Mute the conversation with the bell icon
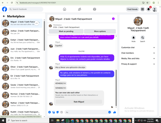 [134, 37]
